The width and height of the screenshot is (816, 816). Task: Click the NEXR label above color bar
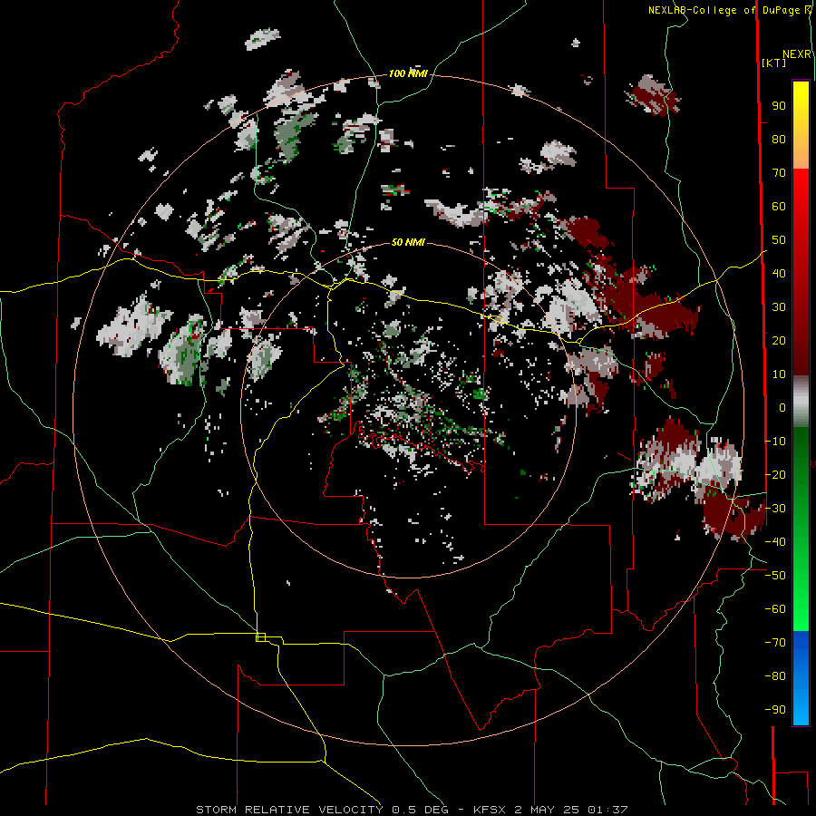coord(797,54)
